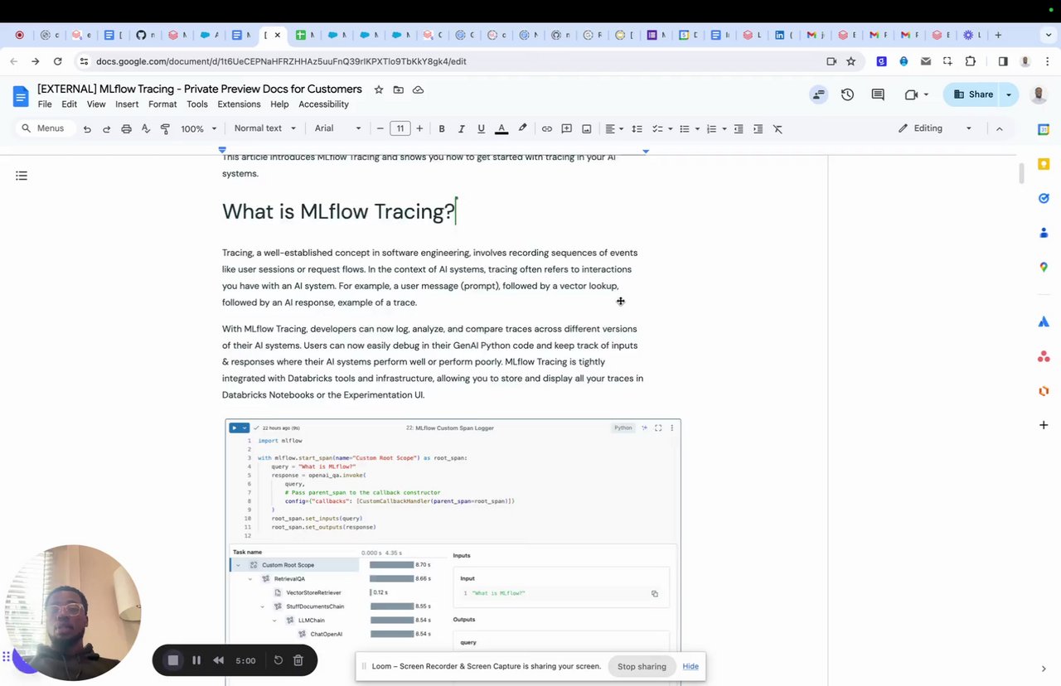Image resolution: width=1061 pixels, height=686 pixels.
Task: Hide the menus with the collapse chevron
Action: point(999,128)
